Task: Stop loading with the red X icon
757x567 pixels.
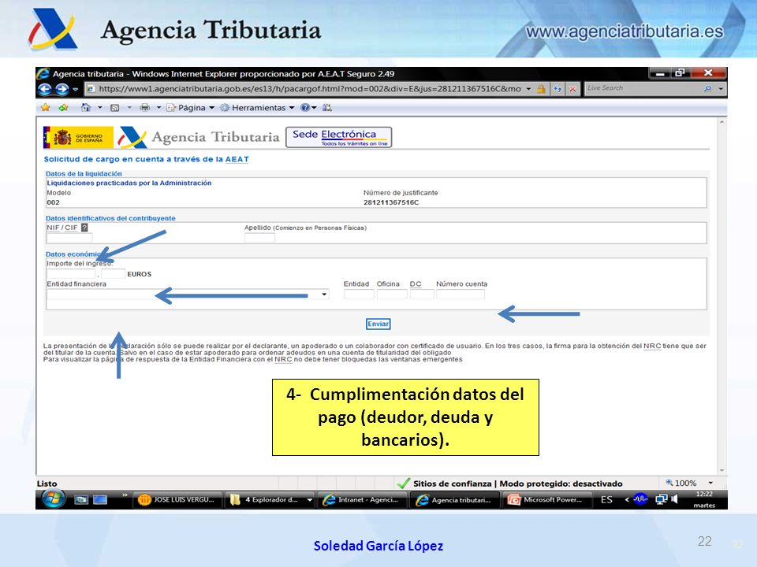Action: (572, 89)
